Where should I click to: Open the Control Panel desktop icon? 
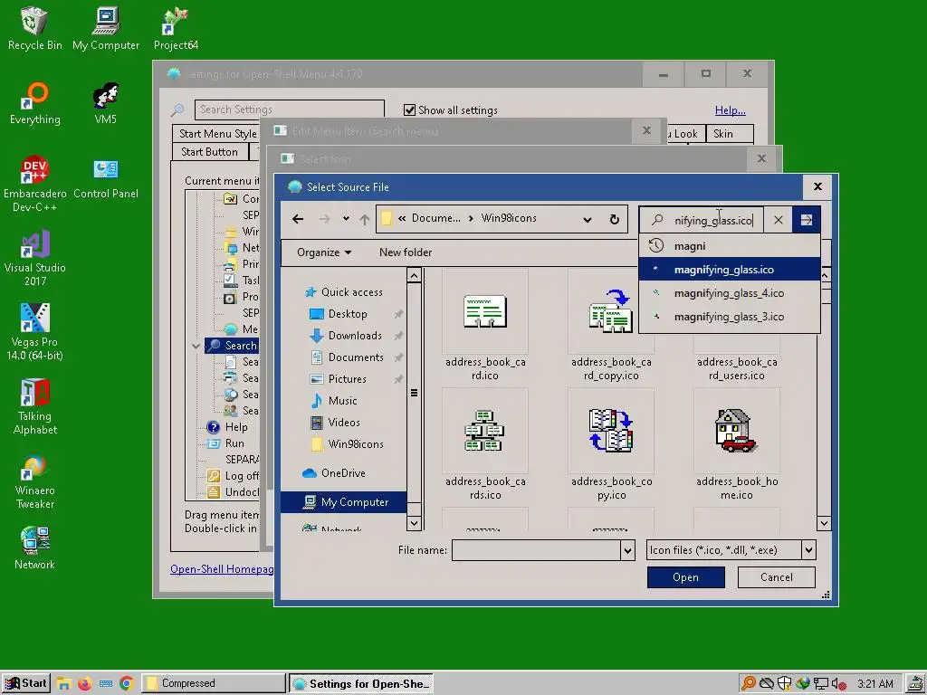point(106,177)
